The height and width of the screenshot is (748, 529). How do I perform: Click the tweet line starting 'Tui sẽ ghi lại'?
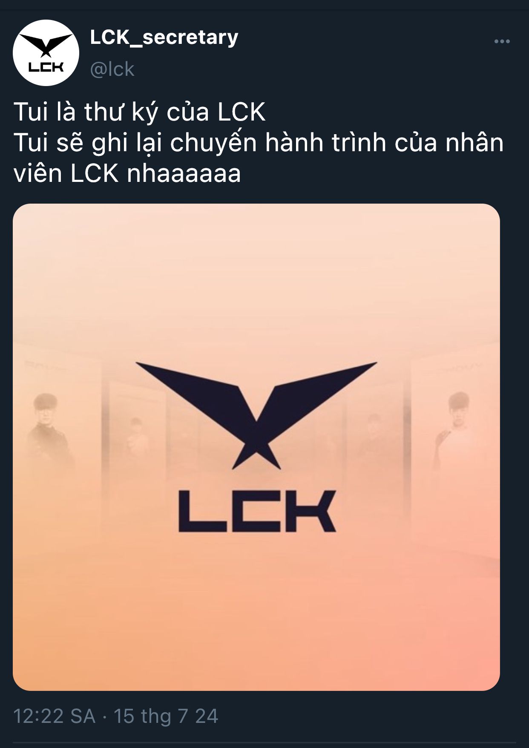[259, 143]
